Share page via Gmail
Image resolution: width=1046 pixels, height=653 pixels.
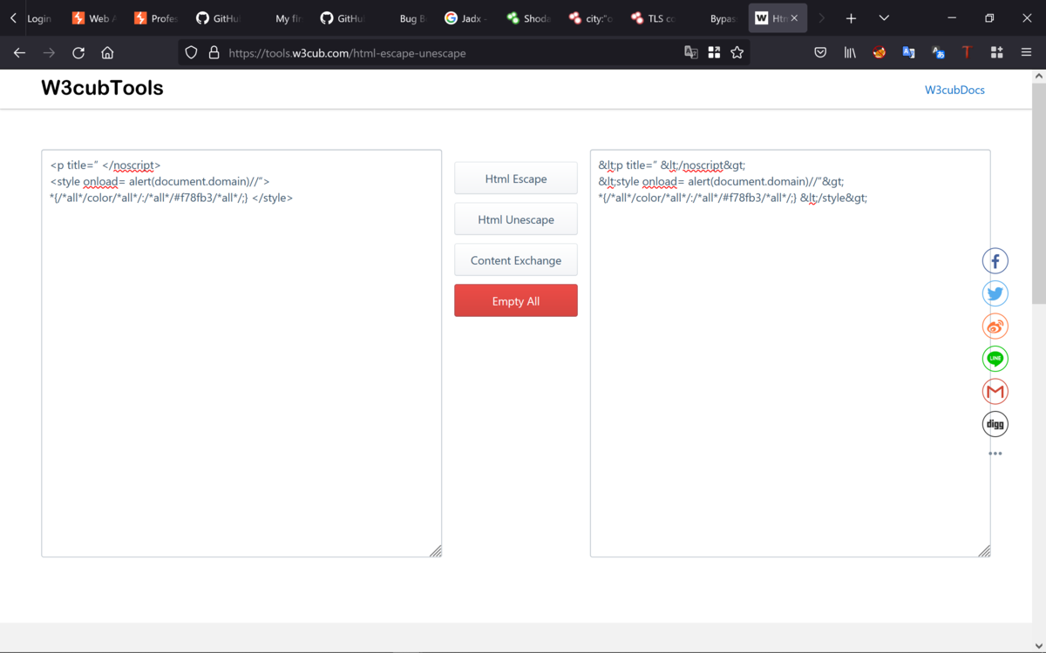coord(995,392)
